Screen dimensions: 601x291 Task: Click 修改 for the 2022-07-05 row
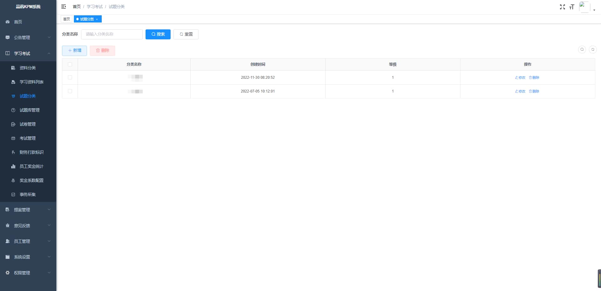coord(520,91)
